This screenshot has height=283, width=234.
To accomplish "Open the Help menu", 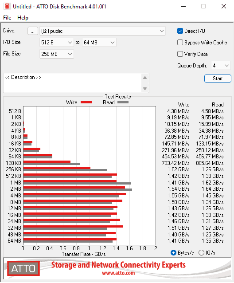I will point(23,18).
